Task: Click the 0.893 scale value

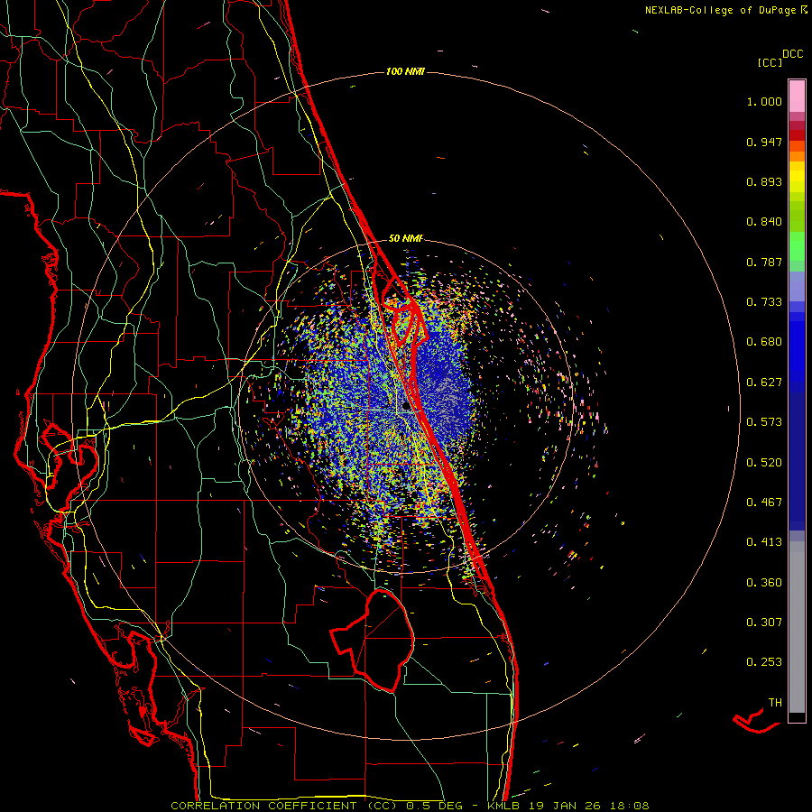Action: (764, 181)
